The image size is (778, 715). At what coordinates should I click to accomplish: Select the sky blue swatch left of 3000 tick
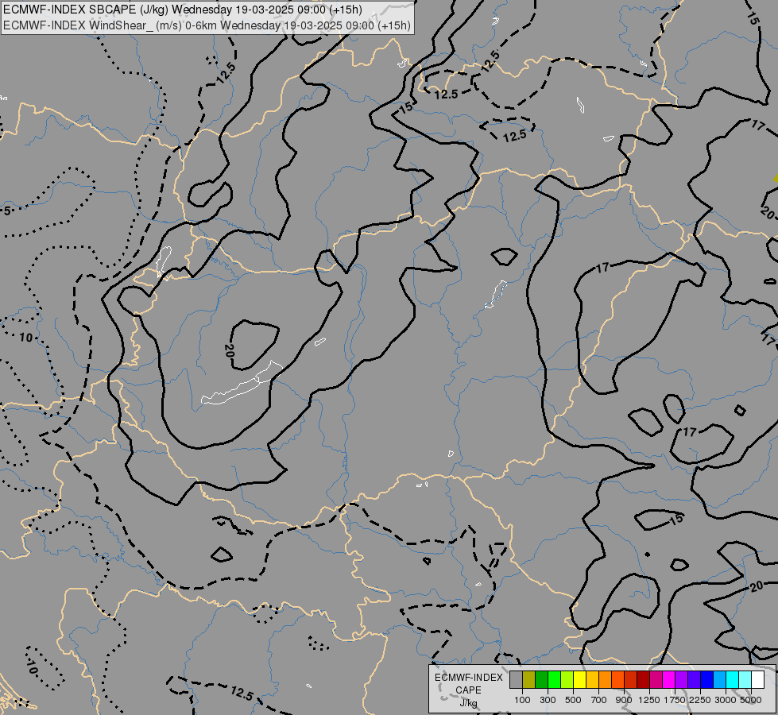(x=719, y=679)
